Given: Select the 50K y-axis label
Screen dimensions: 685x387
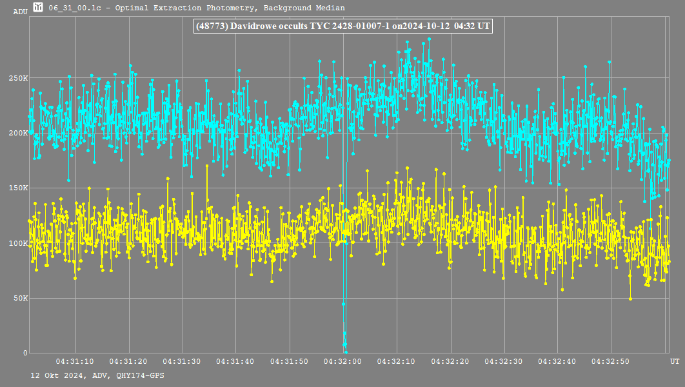Looking at the screenshot, I should 20,298.
